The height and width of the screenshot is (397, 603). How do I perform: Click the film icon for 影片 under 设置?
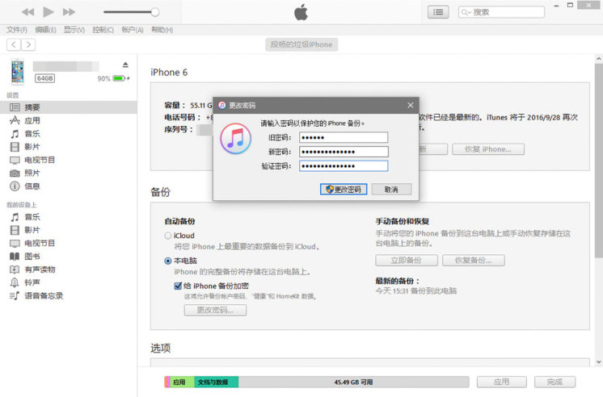pyautogui.click(x=15, y=147)
